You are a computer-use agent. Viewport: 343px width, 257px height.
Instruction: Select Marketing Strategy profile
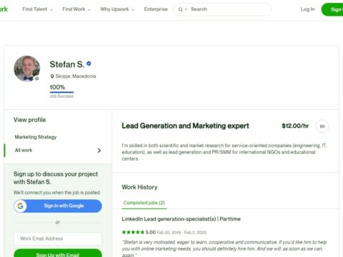pyautogui.click(x=36, y=137)
